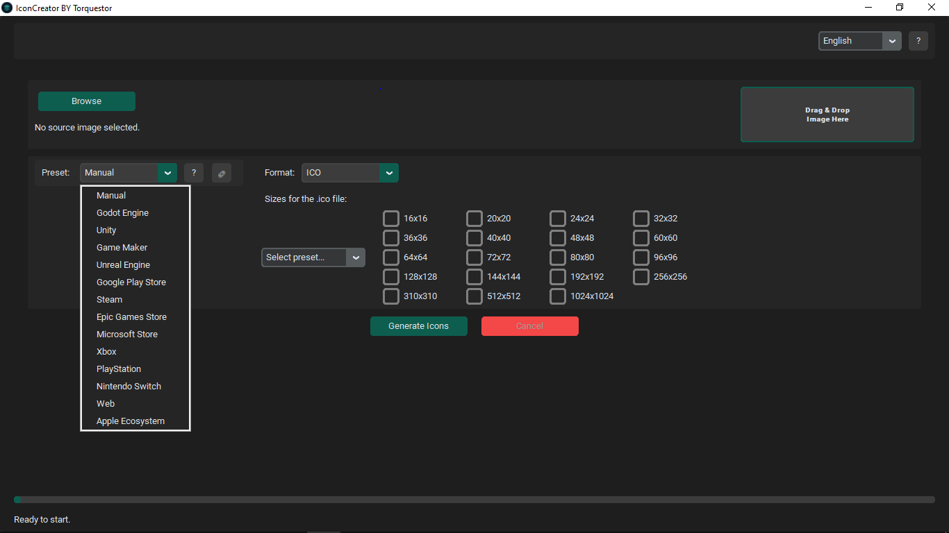
Task: Choose Steam in the preset list
Action: click(x=135, y=300)
